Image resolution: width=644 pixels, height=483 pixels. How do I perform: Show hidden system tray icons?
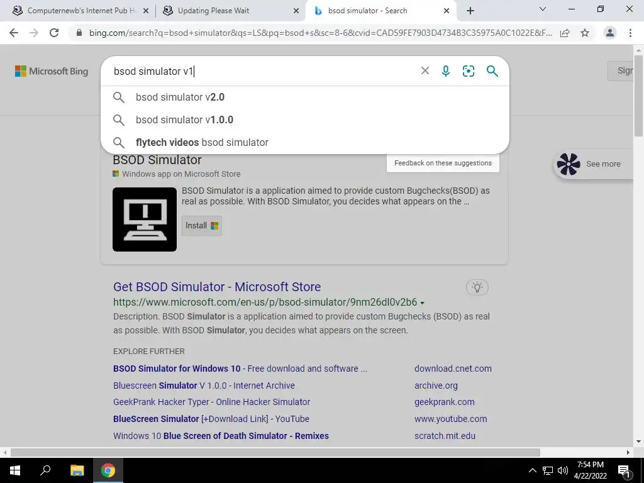coord(532,470)
